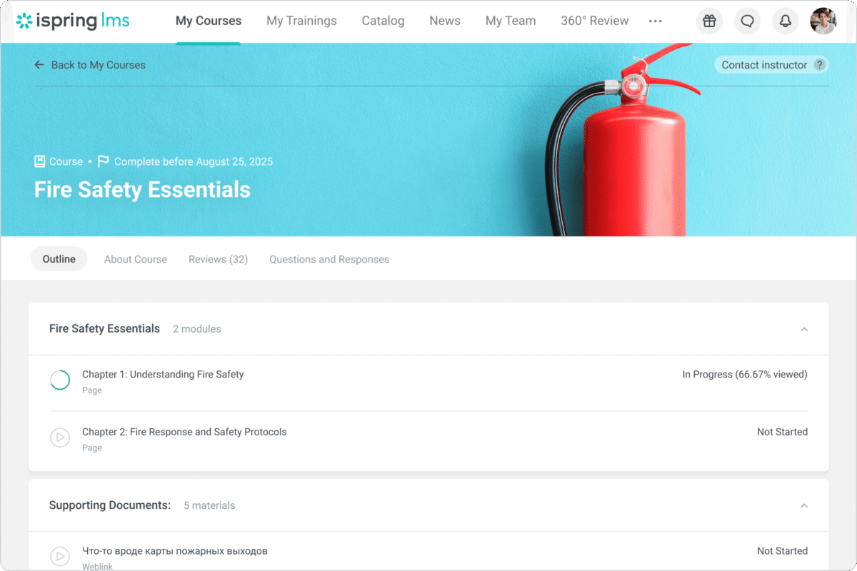Select the Questions and Responses tab
The height and width of the screenshot is (571, 857).
[x=329, y=259]
